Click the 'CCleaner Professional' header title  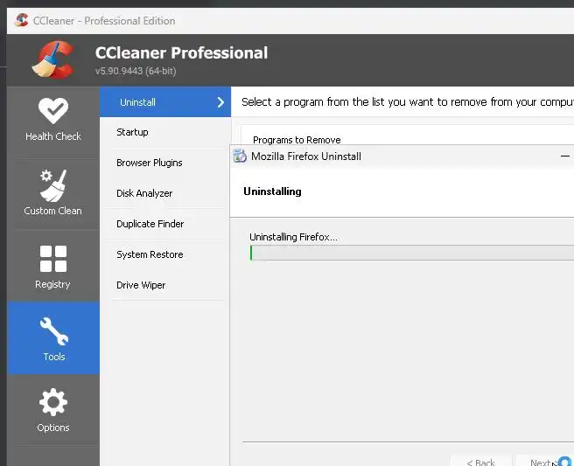(182, 52)
